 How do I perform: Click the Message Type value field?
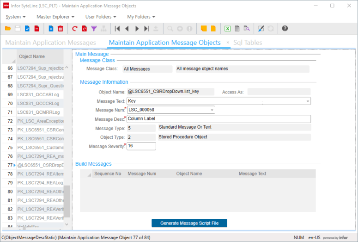tap(141, 128)
